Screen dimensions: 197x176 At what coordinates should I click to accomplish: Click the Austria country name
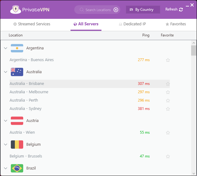coord(32,121)
